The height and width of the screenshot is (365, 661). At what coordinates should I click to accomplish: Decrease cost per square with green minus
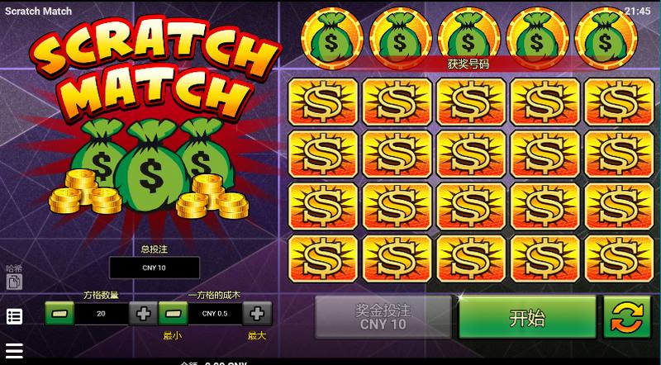[174, 314]
